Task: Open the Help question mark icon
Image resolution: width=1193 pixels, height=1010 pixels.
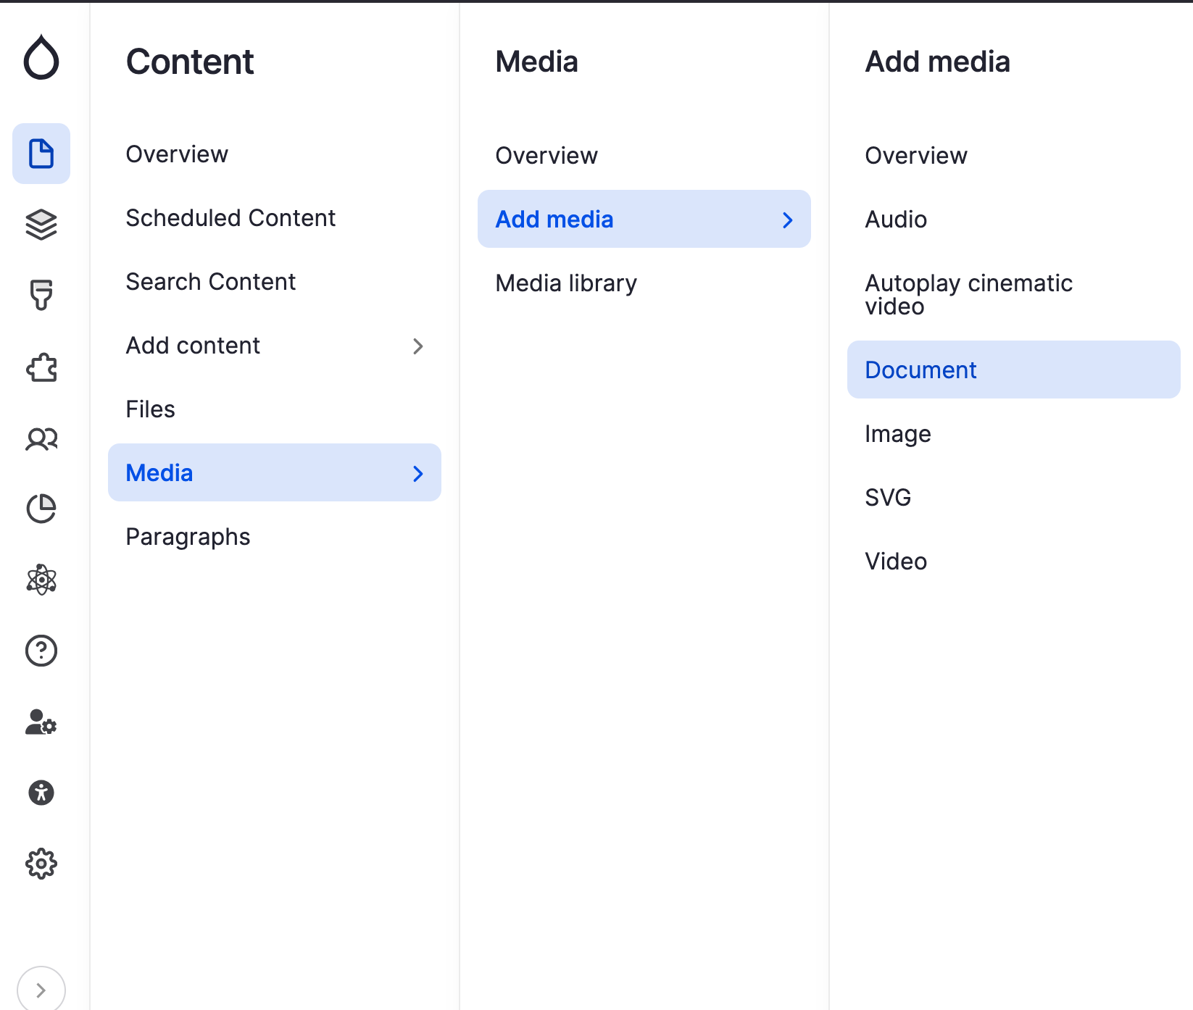Action: [x=41, y=651]
